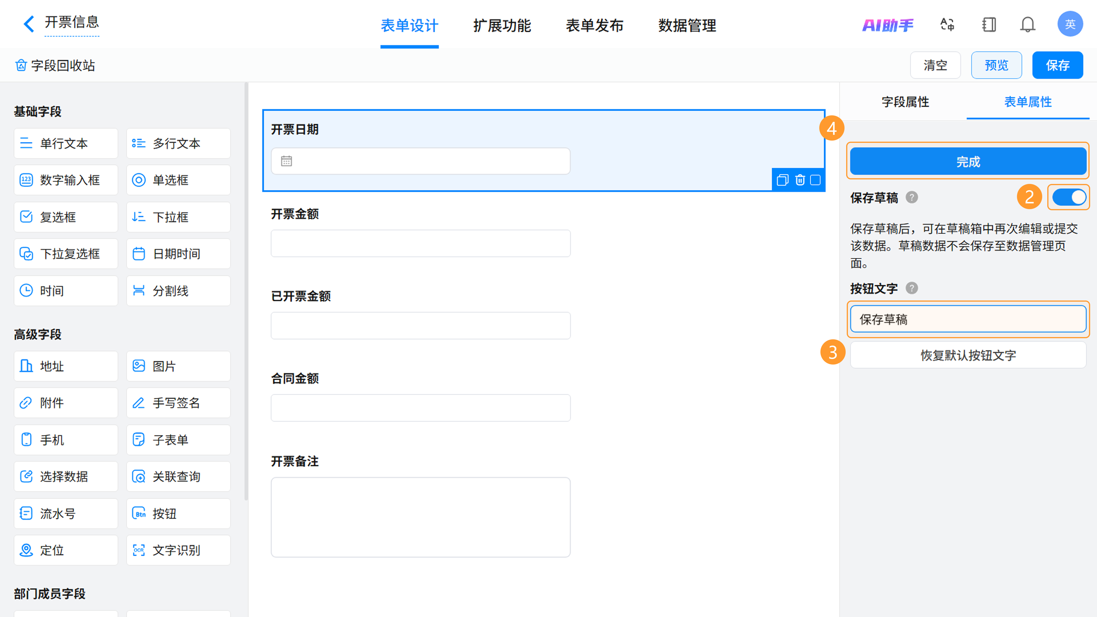Add a 分割线 divider field
Viewport: 1097px width, 617px height.
[178, 291]
